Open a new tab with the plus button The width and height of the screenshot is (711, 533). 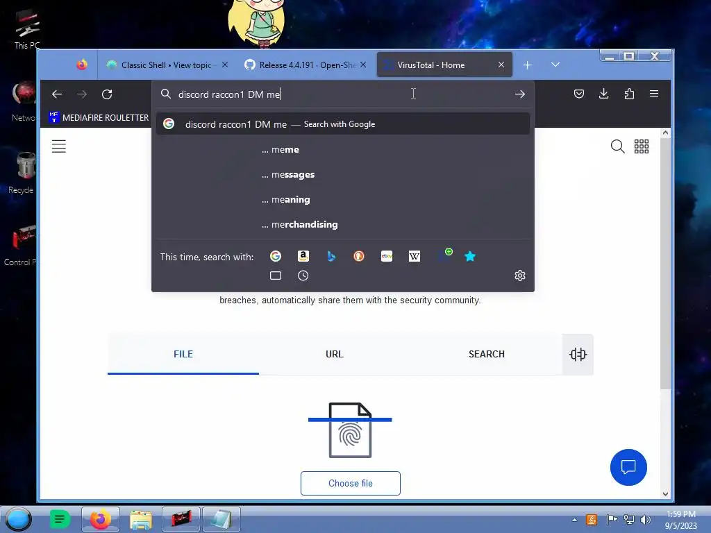tap(527, 65)
